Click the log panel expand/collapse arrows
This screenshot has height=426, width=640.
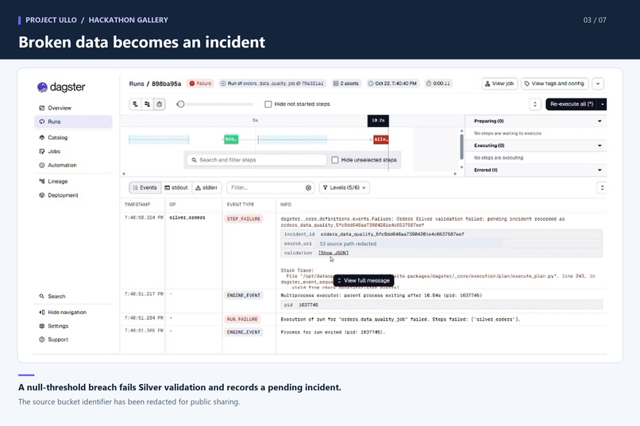(x=602, y=188)
